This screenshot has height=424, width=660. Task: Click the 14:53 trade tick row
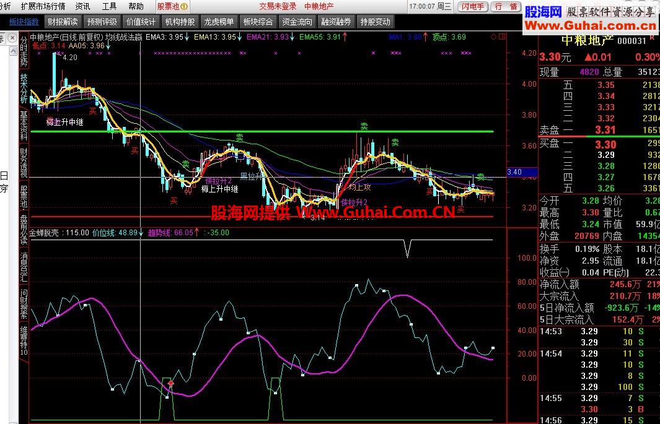599,331
